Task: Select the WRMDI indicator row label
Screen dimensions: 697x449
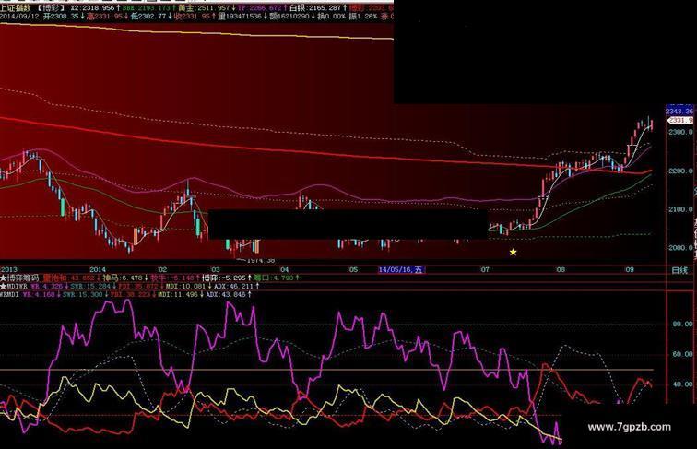Action: click(x=10, y=294)
